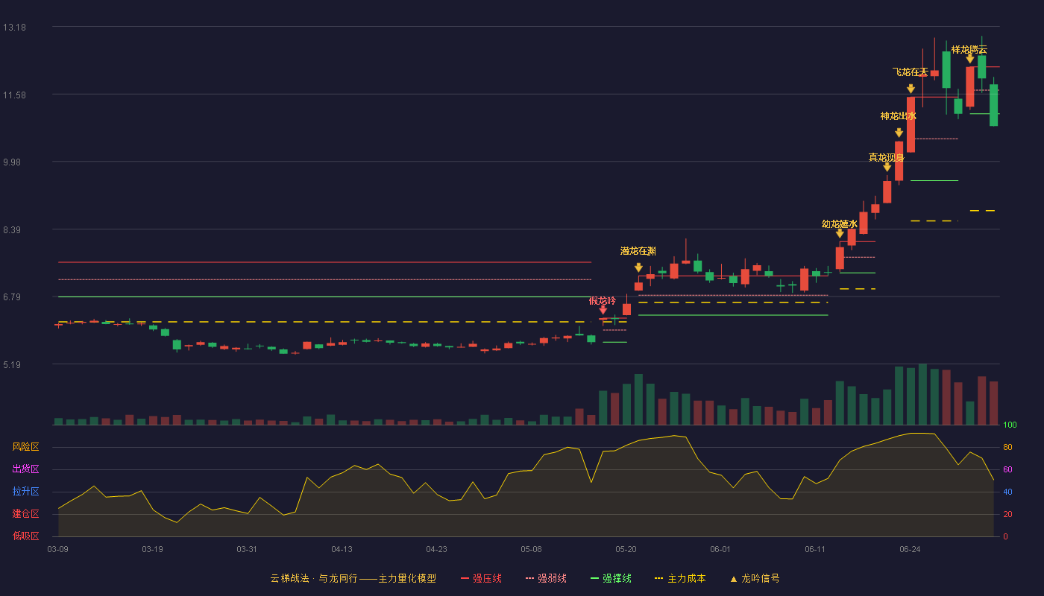Click the 飞龙在天 arrow signal marker

(x=911, y=89)
